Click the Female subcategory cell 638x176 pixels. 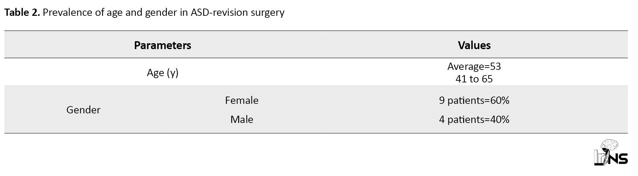tap(241, 100)
